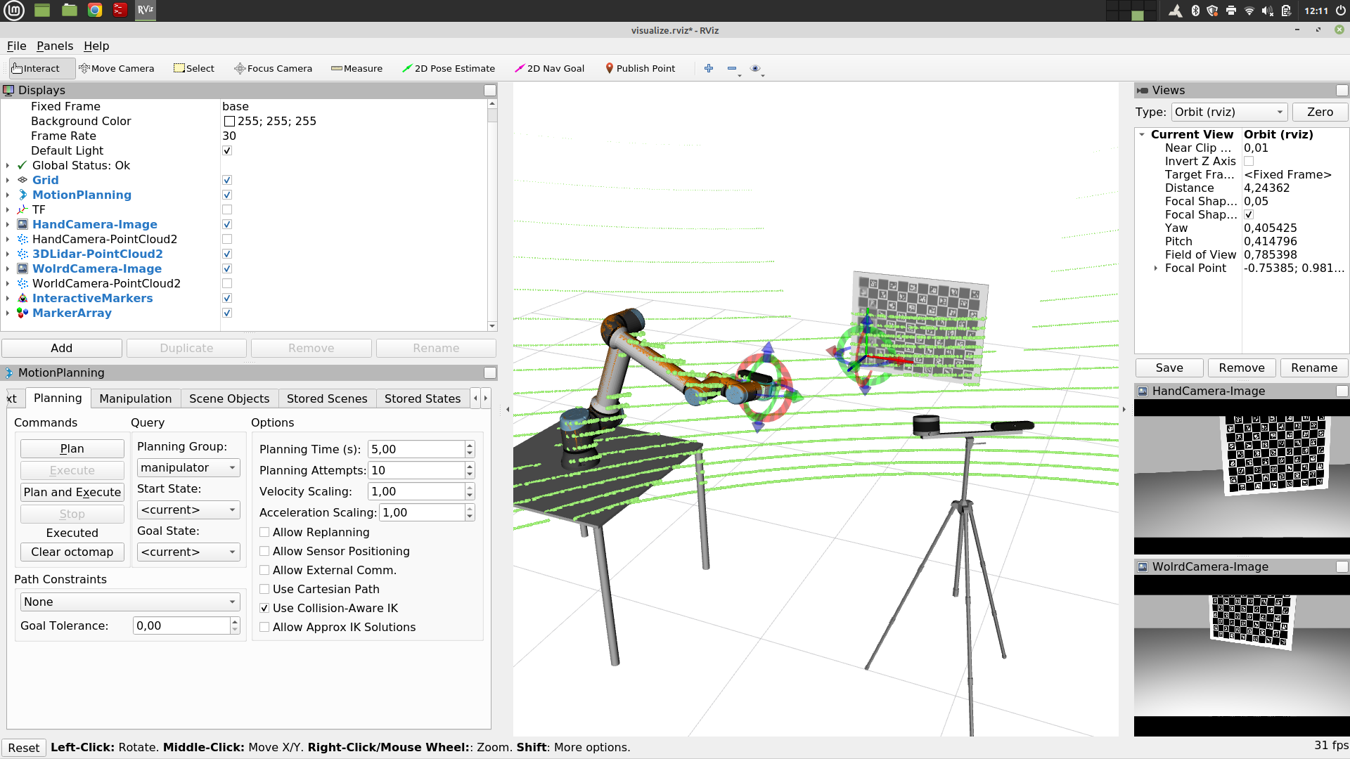Click the 2D Nav Goal tool

550,68
